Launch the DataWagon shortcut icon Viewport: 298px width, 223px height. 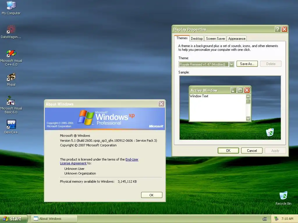pyautogui.click(x=11, y=32)
